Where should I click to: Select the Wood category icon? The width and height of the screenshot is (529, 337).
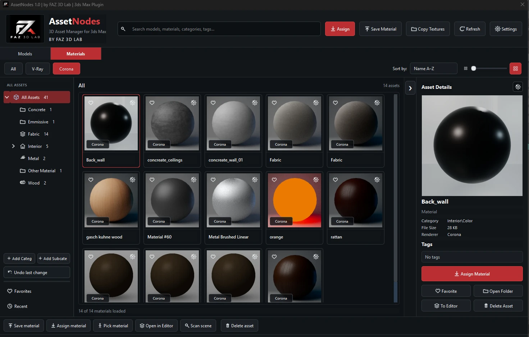click(23, 183)
